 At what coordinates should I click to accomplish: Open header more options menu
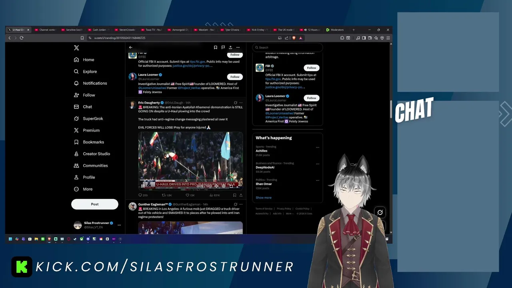tap(238, 47)
